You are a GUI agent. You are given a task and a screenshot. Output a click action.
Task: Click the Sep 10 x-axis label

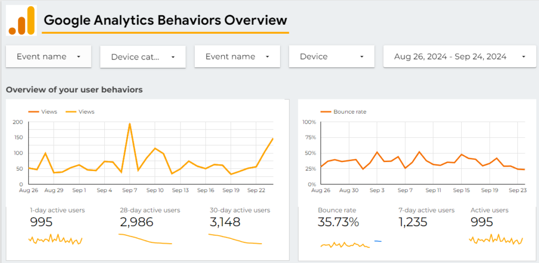155,190
